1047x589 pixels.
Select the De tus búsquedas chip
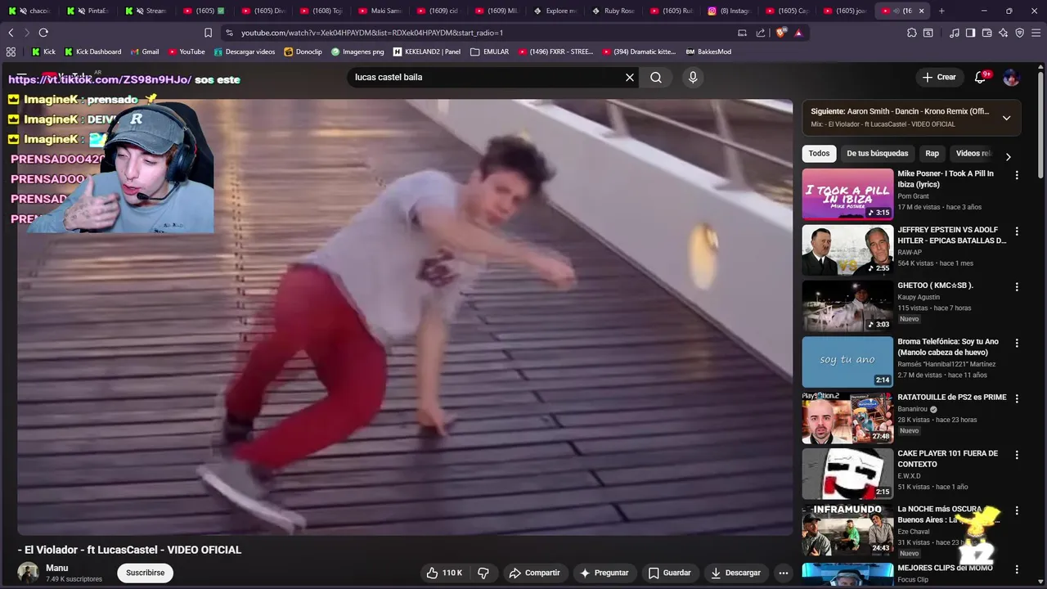point(877,153)
